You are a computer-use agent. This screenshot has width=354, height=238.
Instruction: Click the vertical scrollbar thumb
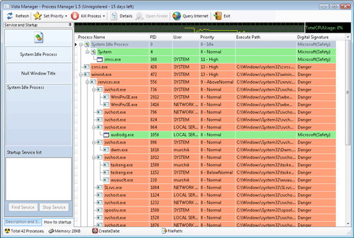348,93
